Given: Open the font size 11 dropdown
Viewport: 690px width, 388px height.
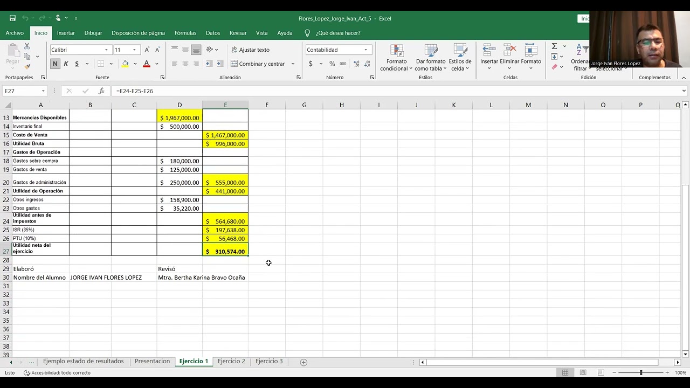Looking at the screenshot, I should [134, 50].
